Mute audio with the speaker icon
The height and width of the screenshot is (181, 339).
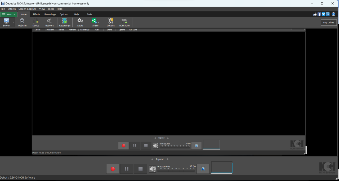[153, 169]
